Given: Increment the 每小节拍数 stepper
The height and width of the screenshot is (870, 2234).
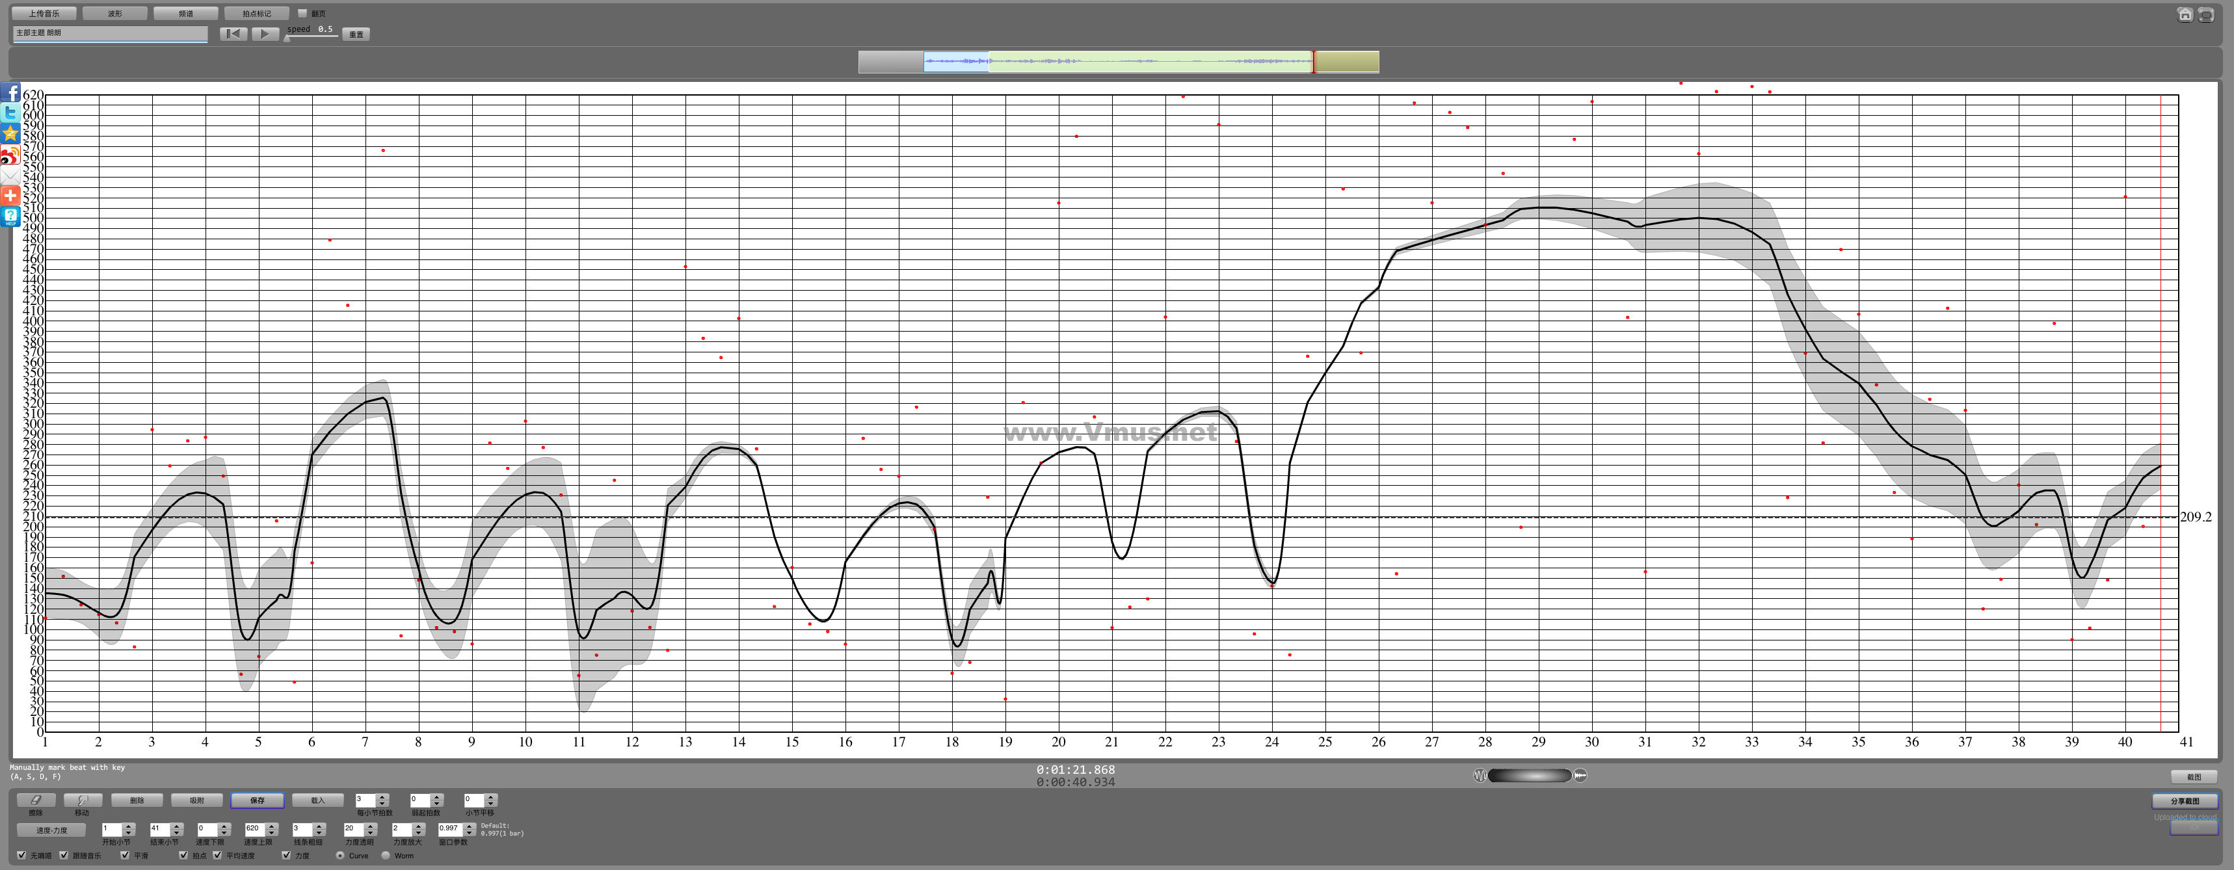Looking at the screenshot, I should (x=382, y=797).
